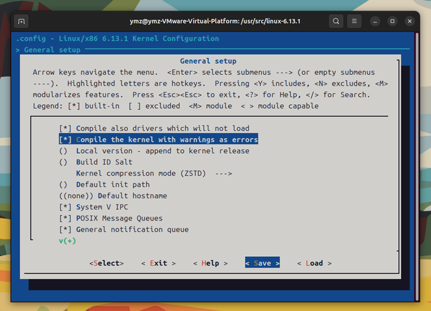The width and height of the screenshot is (431, 311).
Task: Close the terminal window
Action: tap(410, 21)
